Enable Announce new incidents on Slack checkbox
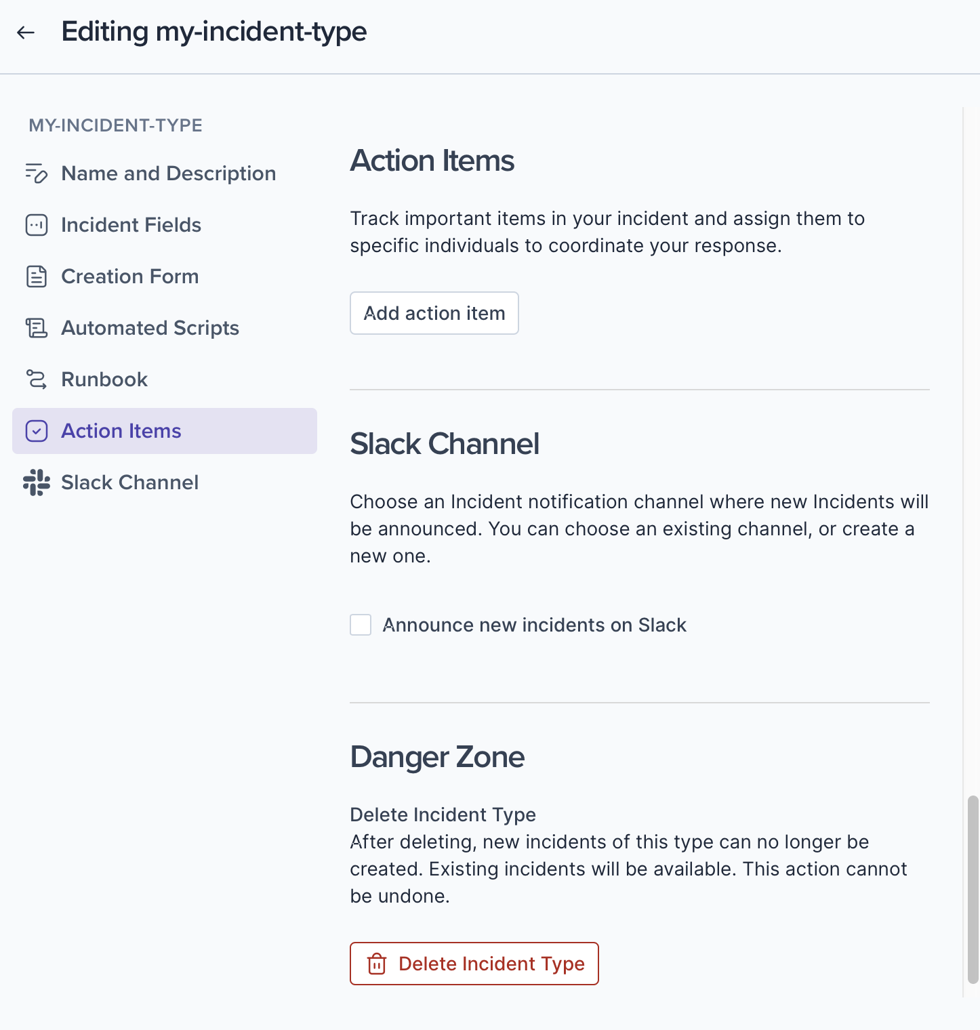Image resolution: width=980 pixels, height=1030 pixels. pyautogui.click(x=361, y=625)
